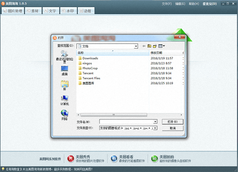Select the Tencent Files folder icon
The width and height of the screenshot is (238, 172).
click(x=80, y=78)
